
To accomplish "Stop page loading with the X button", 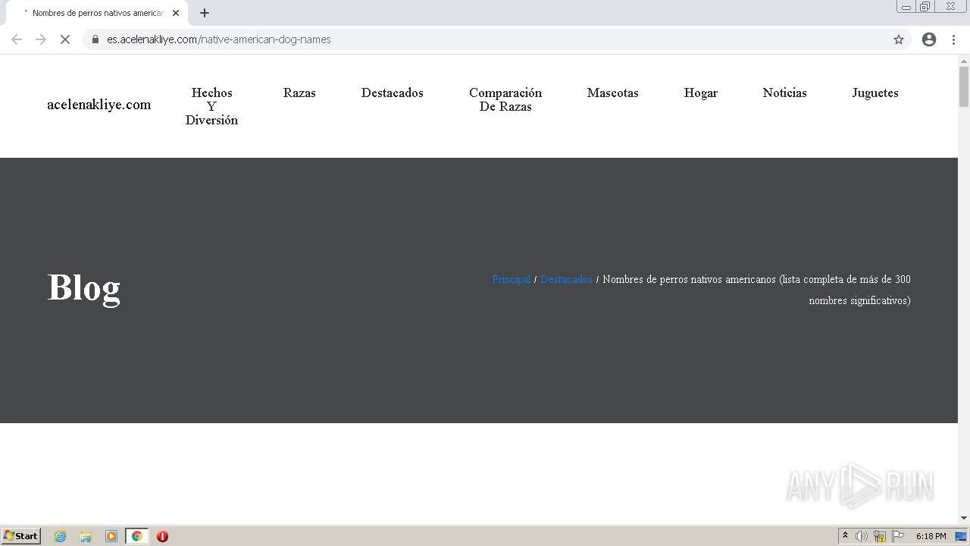I will pos(65,39).
